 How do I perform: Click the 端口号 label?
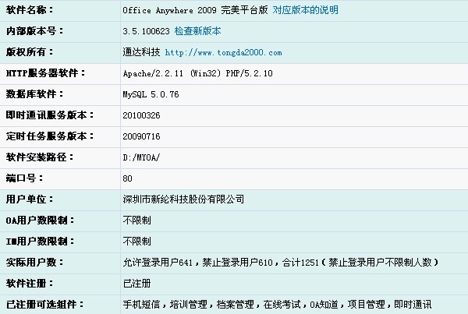pos(24,178)
